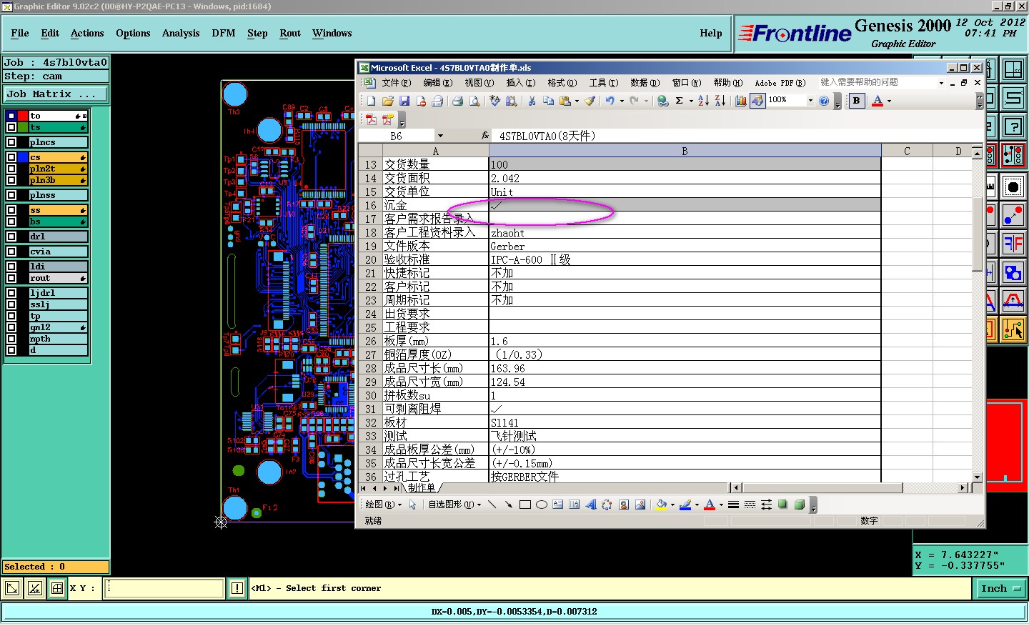Click the Genesis Rout menu
Image resolution: width=1029 pixels, height=626 pixels.
(x=290, y=34)
